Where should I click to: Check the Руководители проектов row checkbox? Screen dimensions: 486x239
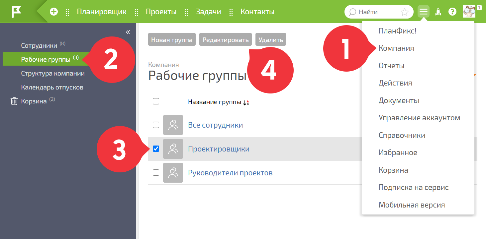(156, 173)
